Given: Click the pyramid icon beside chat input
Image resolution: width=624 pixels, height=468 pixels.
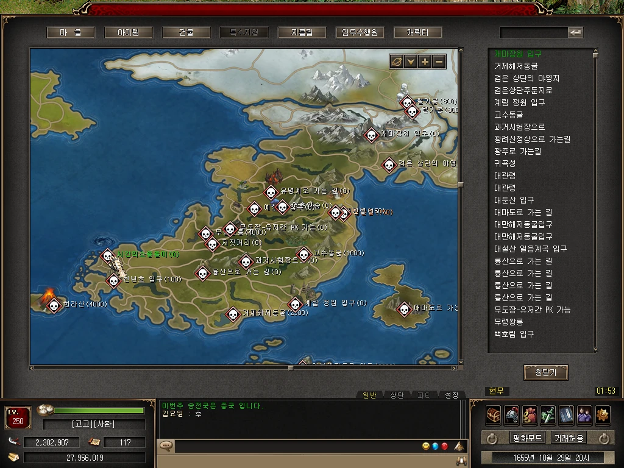Looking at the screenshot, I should [x=459, y=446].
